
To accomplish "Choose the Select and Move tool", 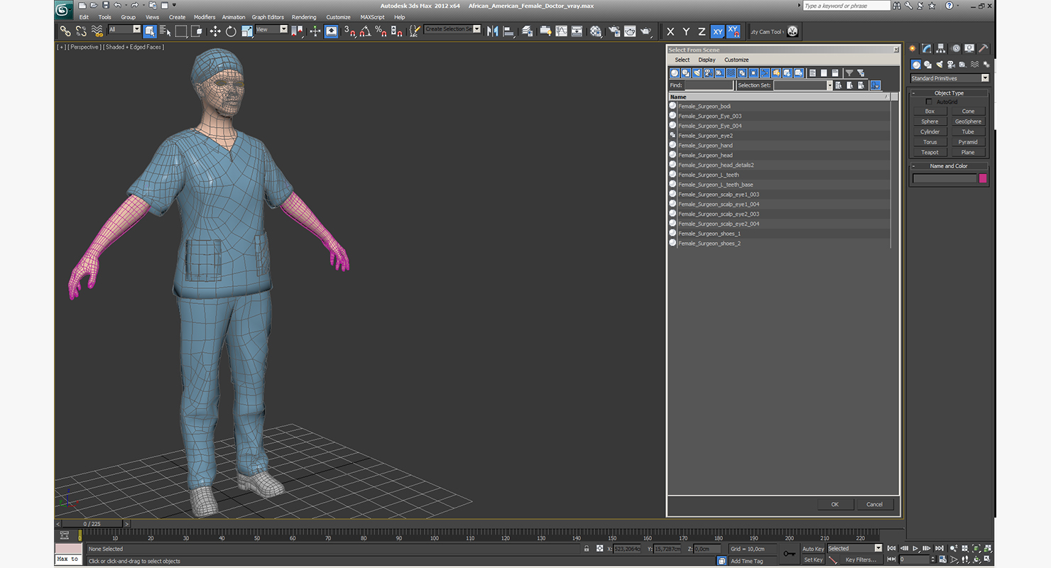I will (215, 31).
